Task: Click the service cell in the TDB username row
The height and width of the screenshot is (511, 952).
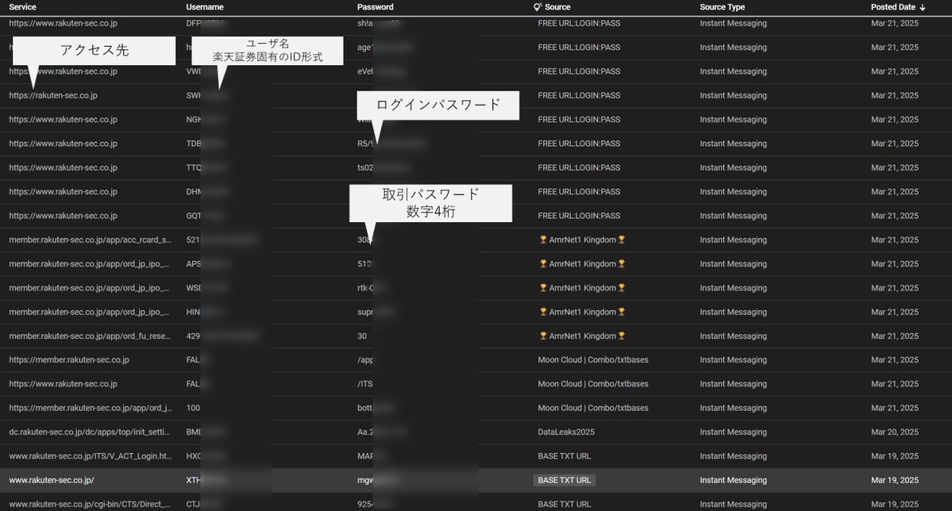Action: (x=64, y=144)
